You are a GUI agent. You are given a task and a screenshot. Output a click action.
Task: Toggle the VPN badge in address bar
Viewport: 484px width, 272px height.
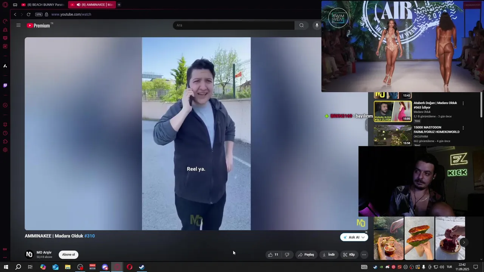tap(39, 14)
